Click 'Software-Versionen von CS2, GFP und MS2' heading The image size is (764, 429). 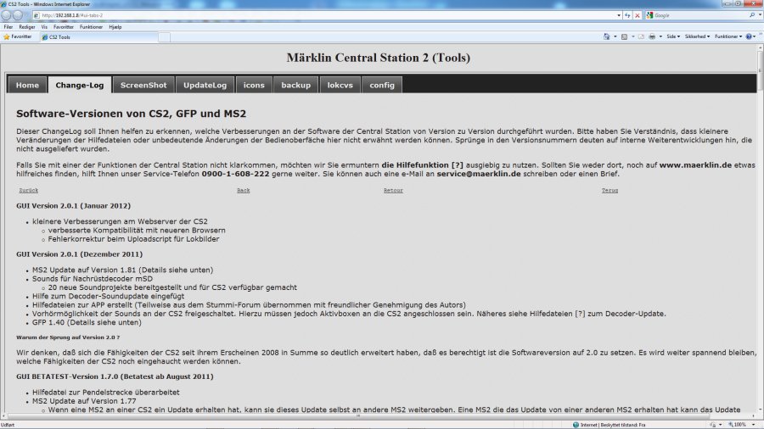pyautogui.click(x=131, y=114)
